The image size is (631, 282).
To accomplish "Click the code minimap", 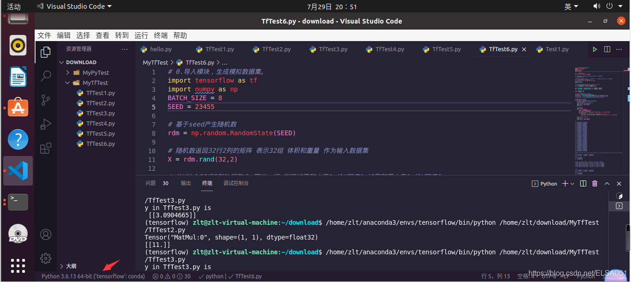I will coord(599,120).
